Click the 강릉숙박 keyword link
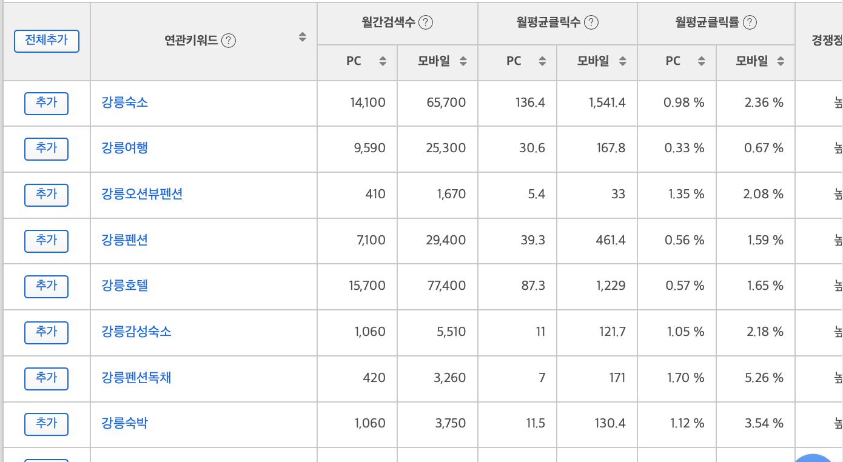 point(125,423)
